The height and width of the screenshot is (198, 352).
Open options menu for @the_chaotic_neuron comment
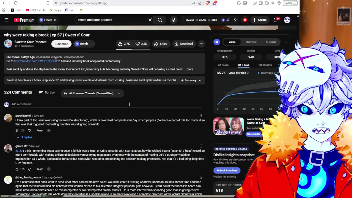tap(201, 178)
